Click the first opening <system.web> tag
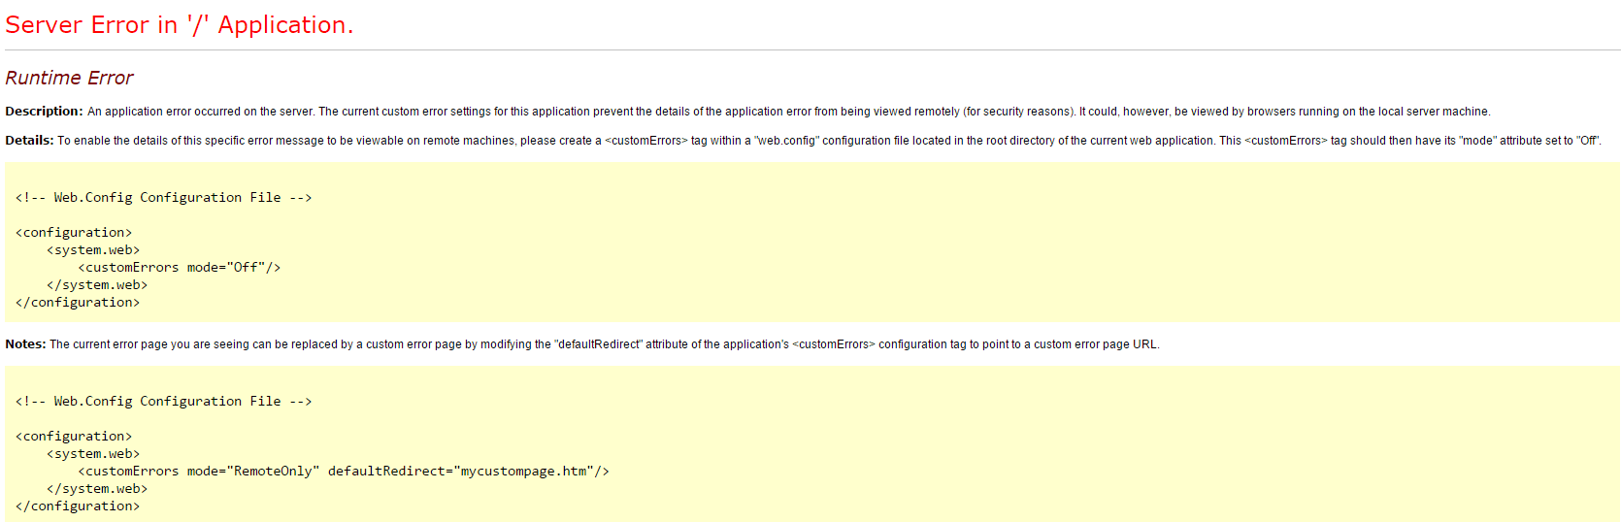 [93, 250]
